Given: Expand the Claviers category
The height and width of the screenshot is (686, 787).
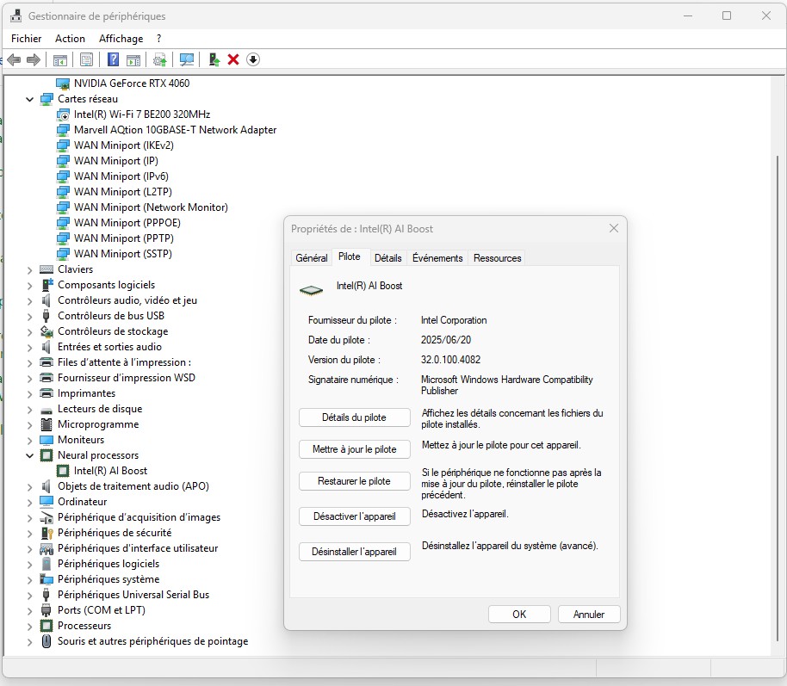Looking at the screenshot, I should (x=30, y=269).
